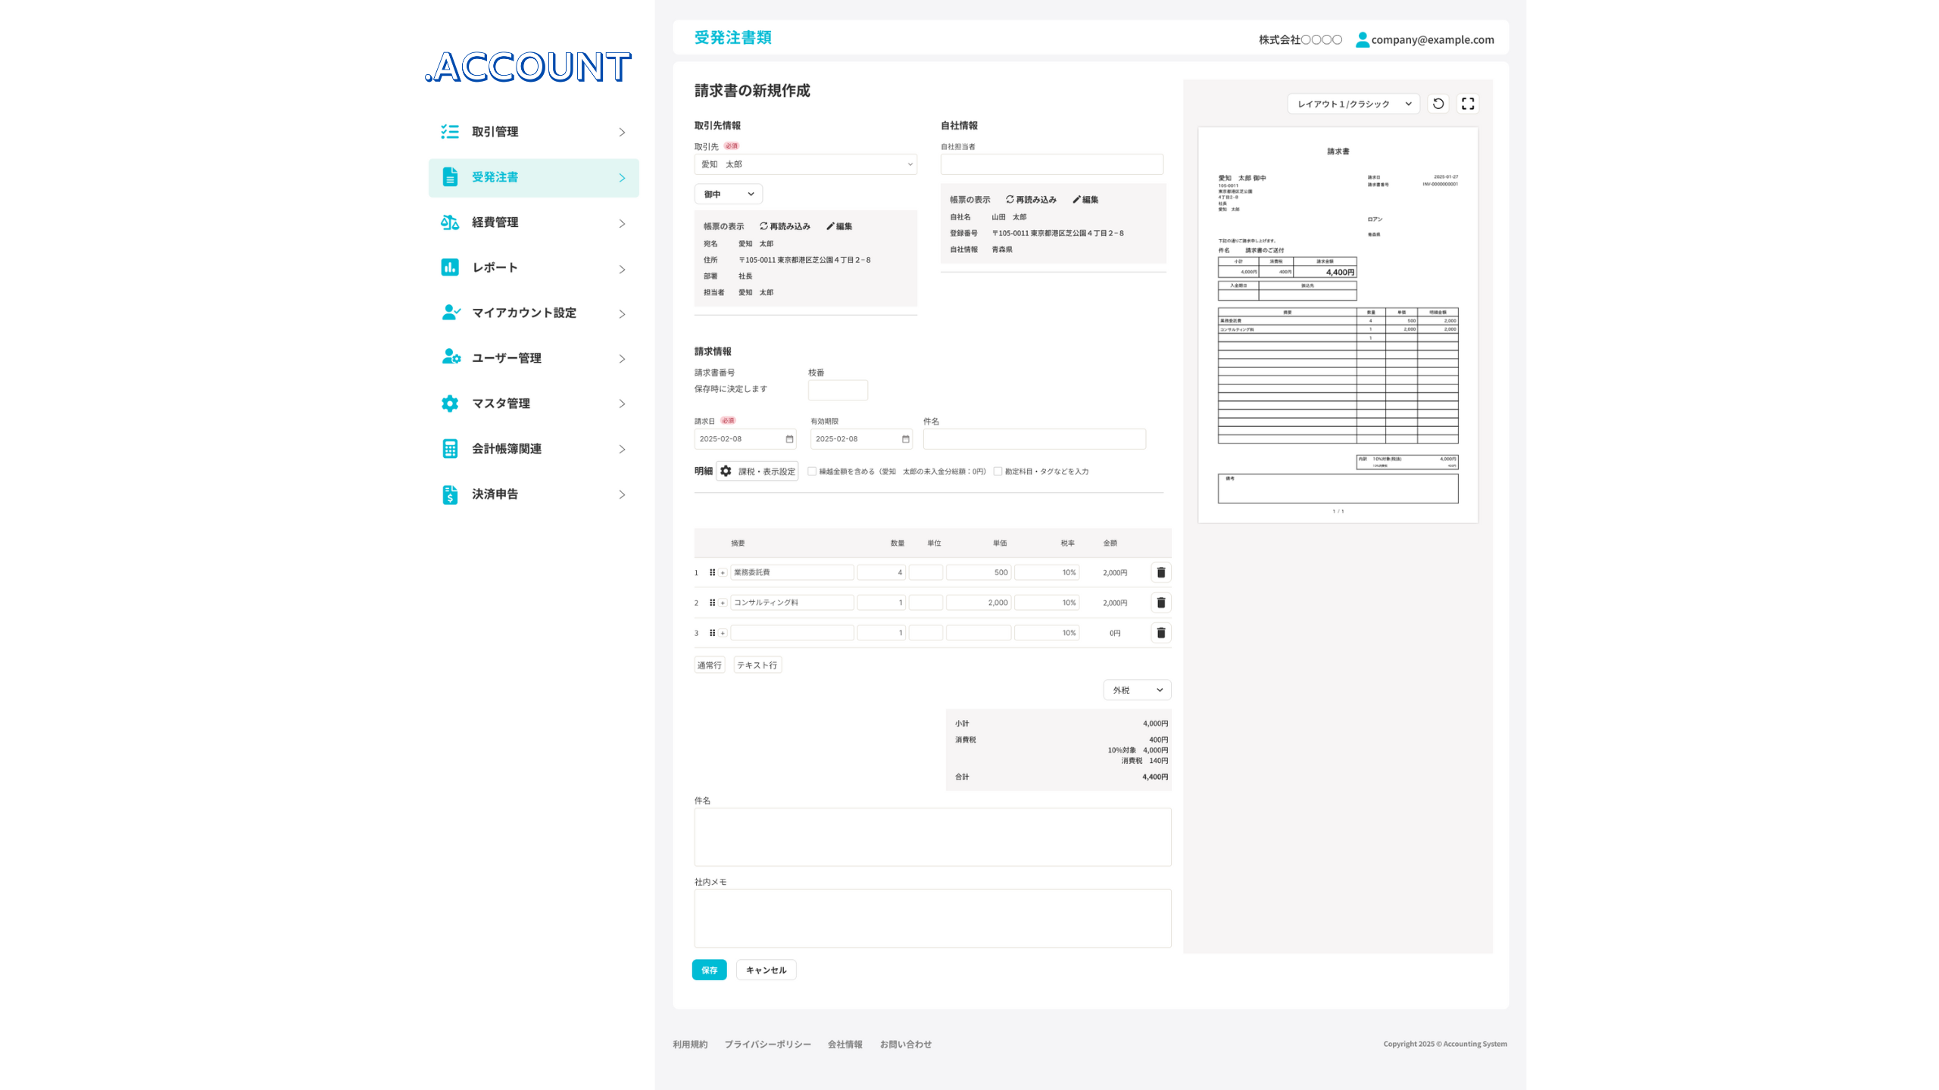
Task: Click the fullscreen preview icon
Action: [x=1468, y=104]
